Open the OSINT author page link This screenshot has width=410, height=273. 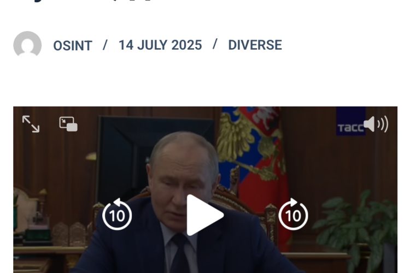(73, 45)
